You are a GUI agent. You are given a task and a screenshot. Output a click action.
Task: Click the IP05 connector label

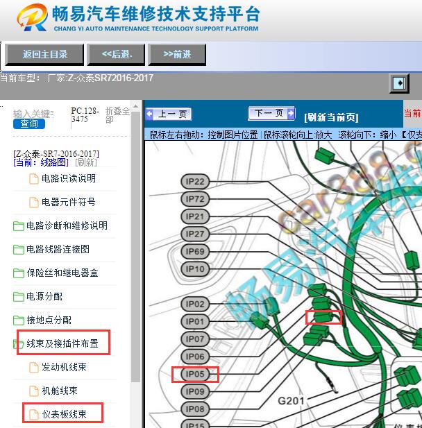(x=195, y=374)
